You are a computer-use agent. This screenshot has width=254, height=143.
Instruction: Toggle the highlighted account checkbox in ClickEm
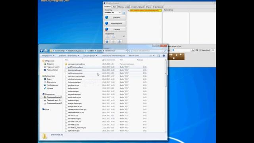[129, 11]
